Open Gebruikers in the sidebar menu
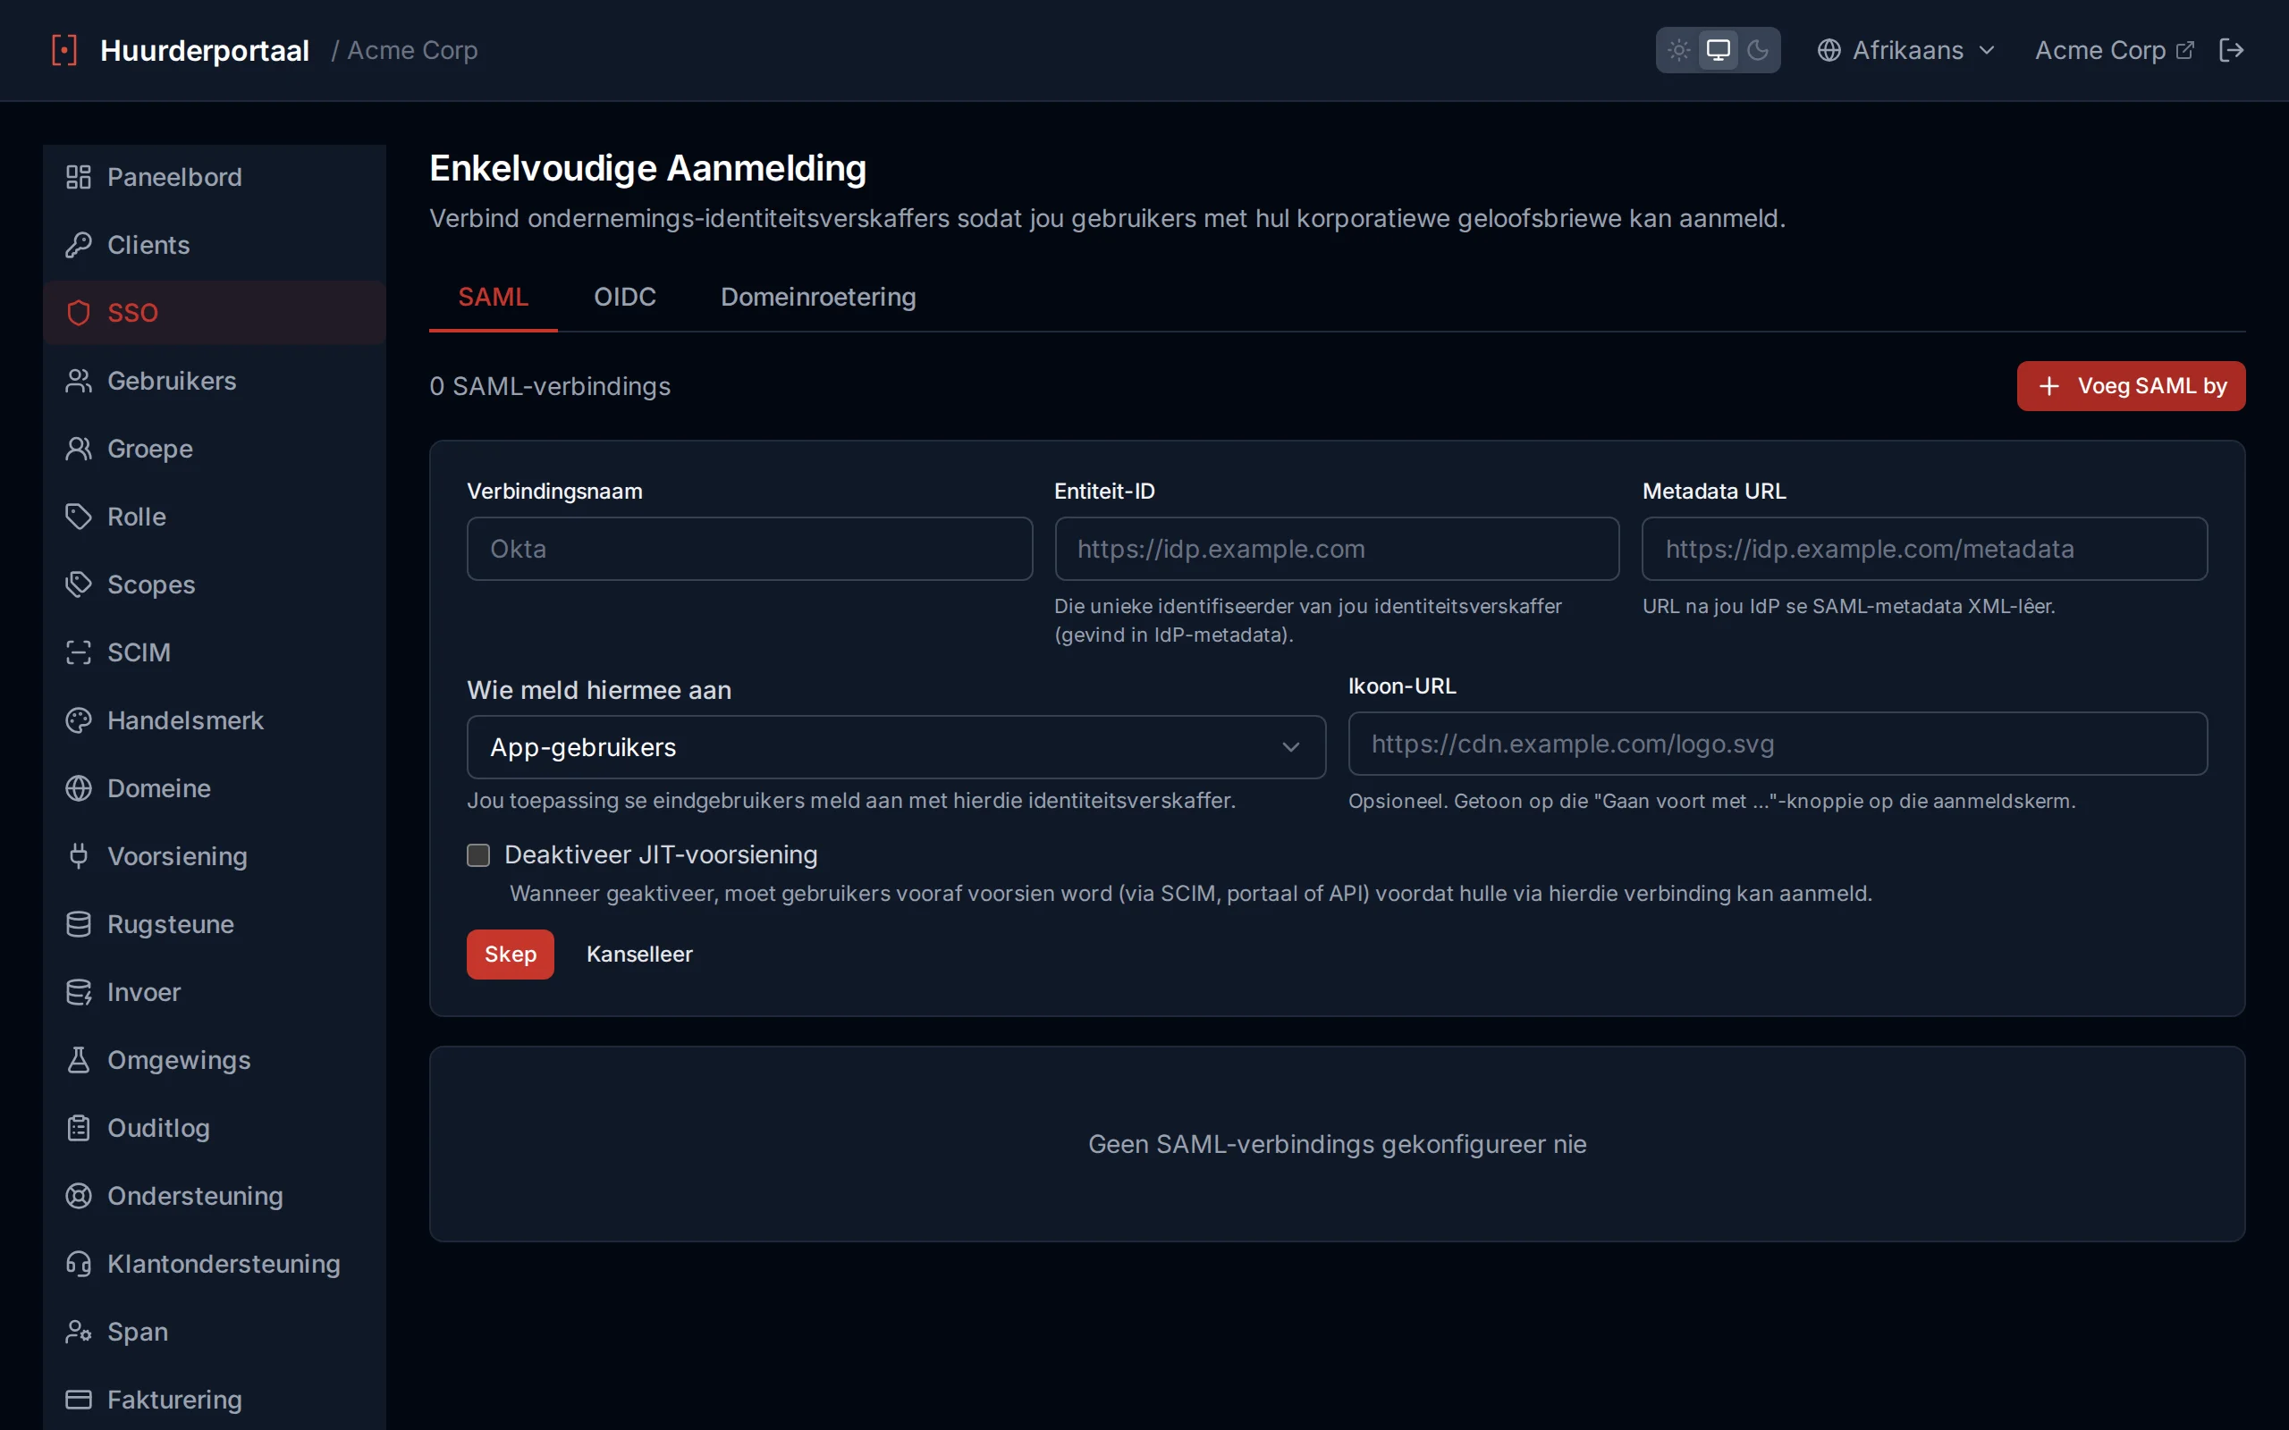The height and width of the screenshot is (1430, 2289). click(215, 381)
